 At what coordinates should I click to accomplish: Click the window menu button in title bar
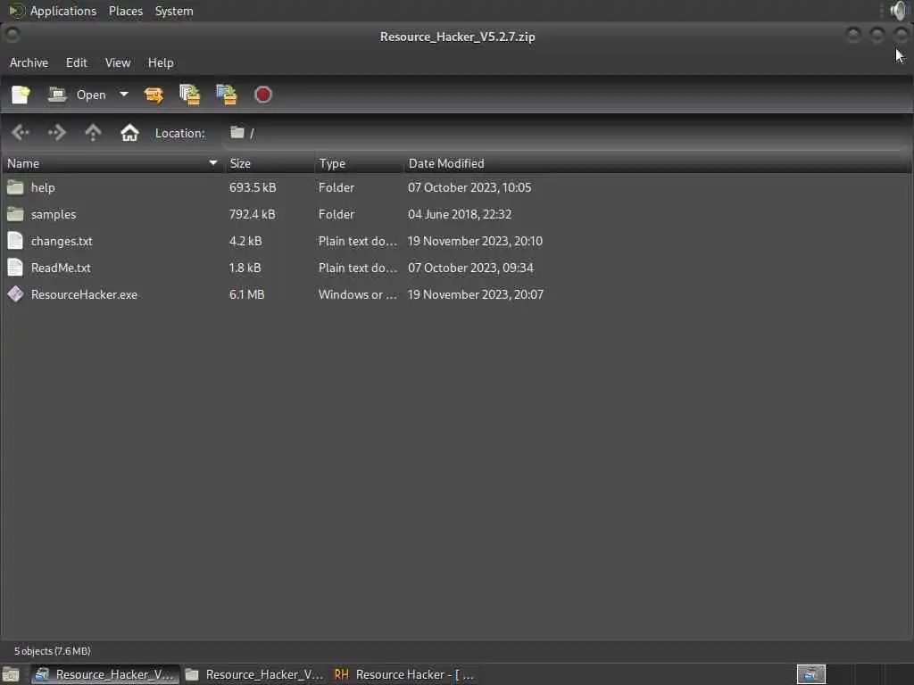click(12, 35)
